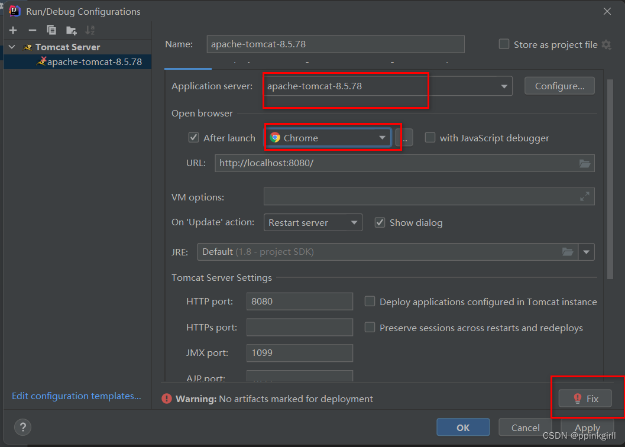The height and width of the screenshot is (447, 625).
Task: Enable Preserve sessions across restarts and redeploys
Action: click(370, 328)
